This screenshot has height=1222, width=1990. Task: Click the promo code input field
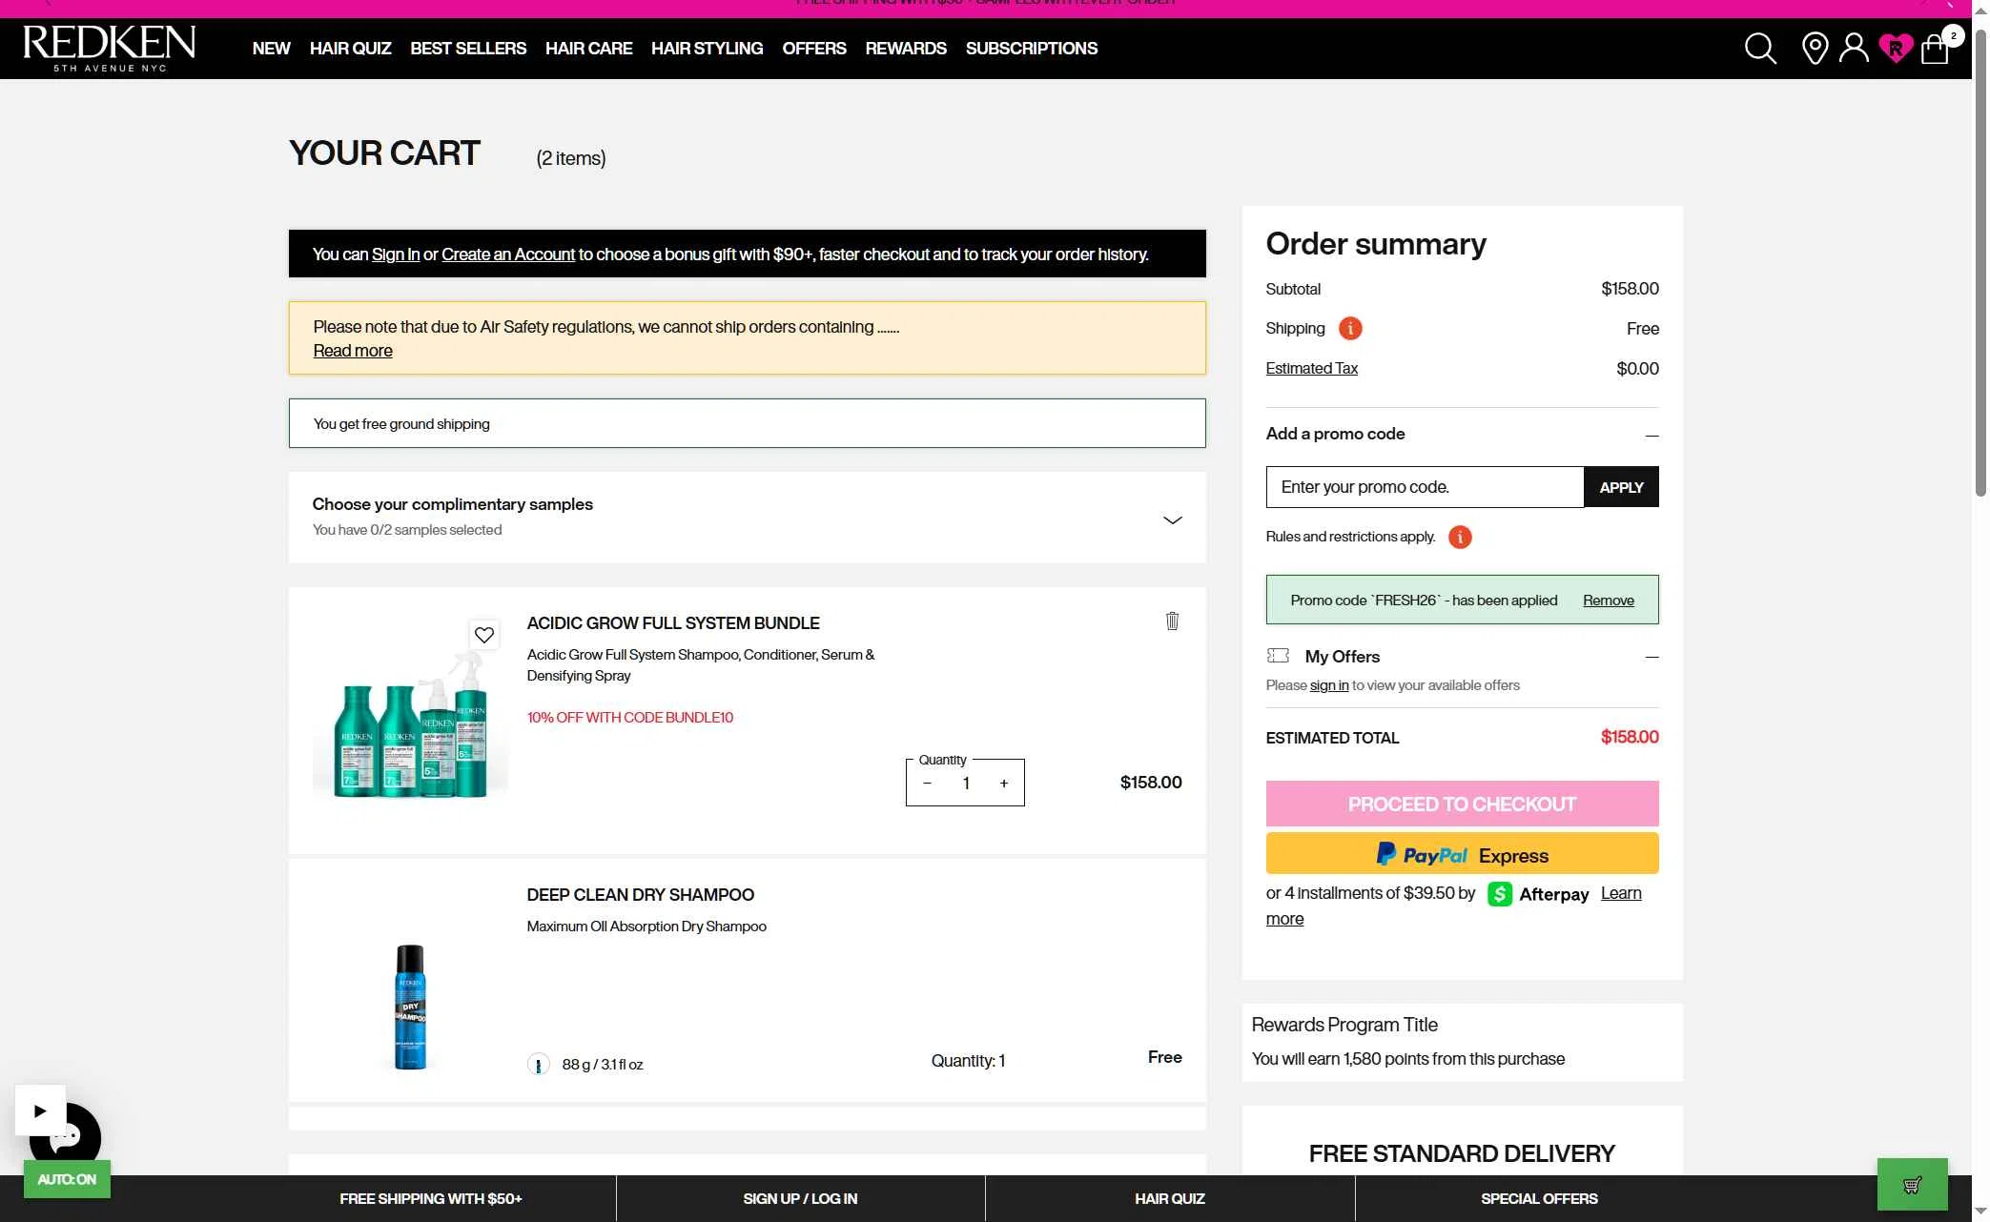pyautogui.click(x=1424, y=487)
